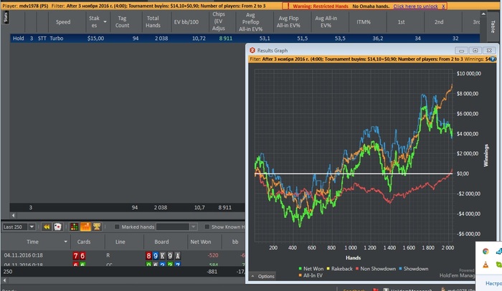Click the blue Showdown legend swatch
The height and width of the screenshot is (291, 502).
(x=400, y=269)
